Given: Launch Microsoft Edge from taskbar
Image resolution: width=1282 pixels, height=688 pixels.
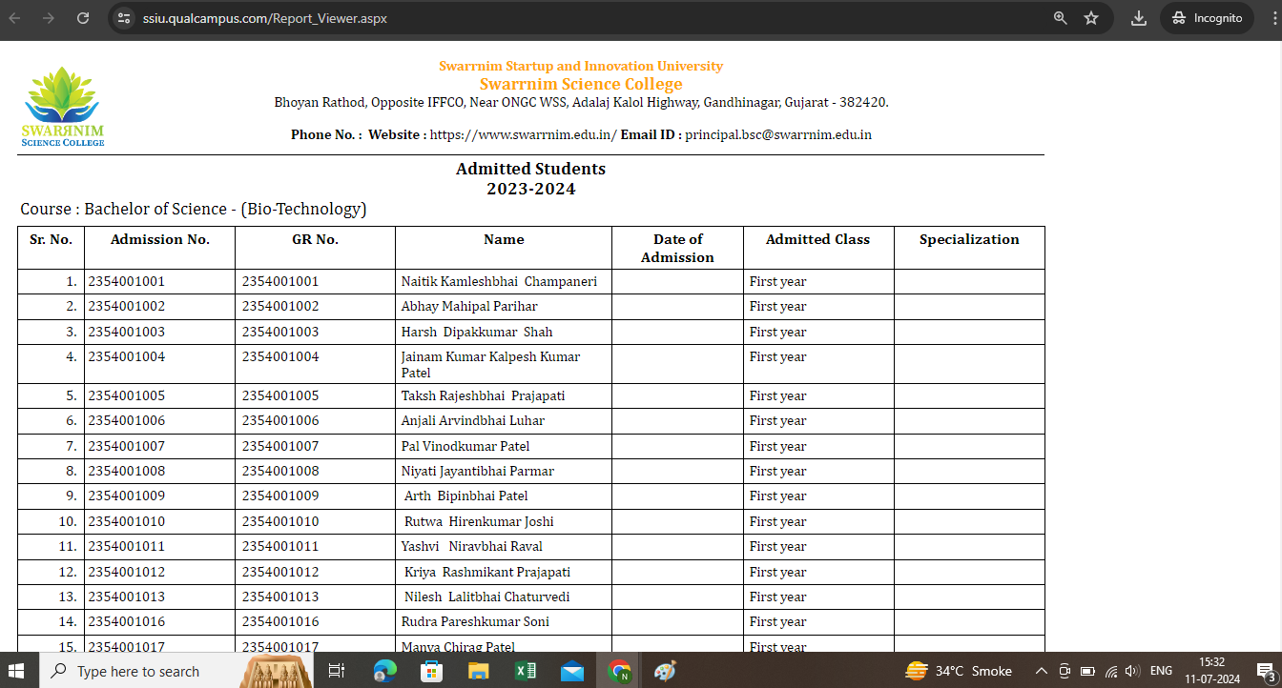Looking at the screenshot, I should coord(384,671).
